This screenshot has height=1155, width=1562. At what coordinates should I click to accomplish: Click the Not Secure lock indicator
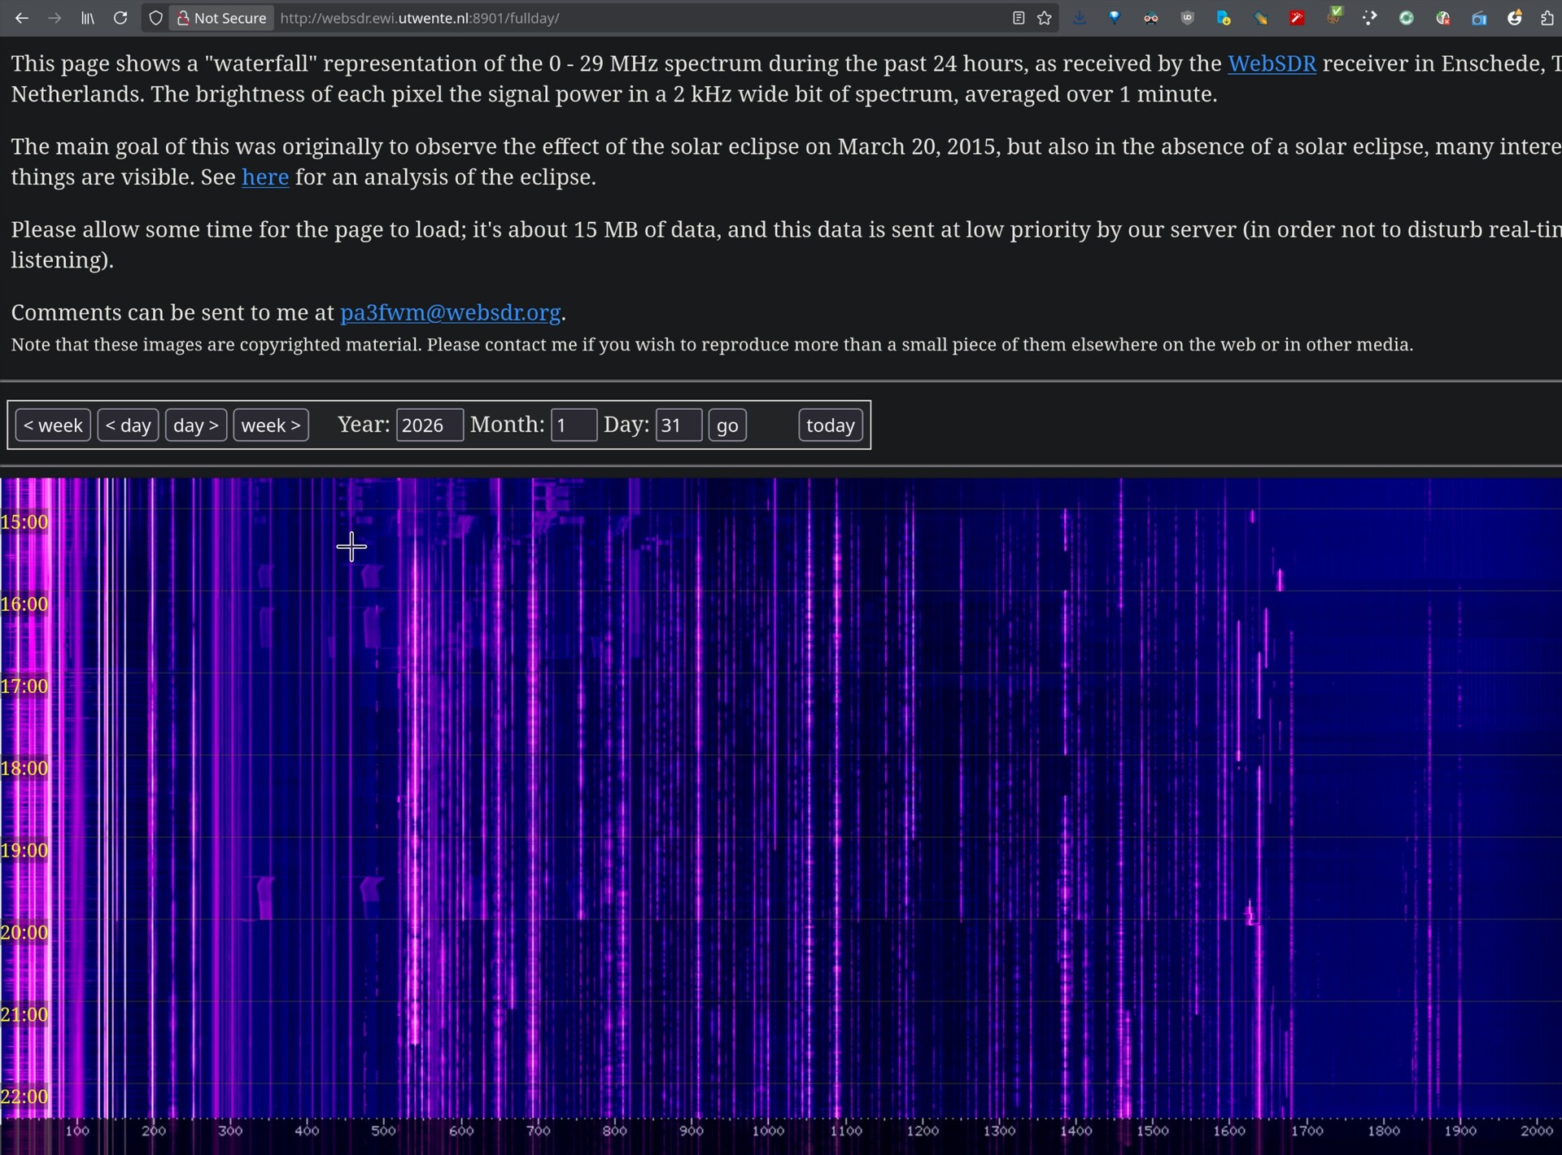(221, 18)
